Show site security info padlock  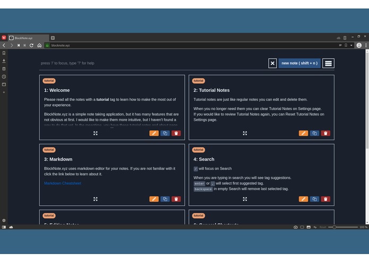[x=47, y=46]
